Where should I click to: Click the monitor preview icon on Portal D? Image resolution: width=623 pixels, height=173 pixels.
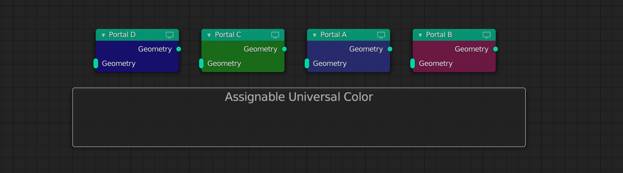click(x=169, y=35)
